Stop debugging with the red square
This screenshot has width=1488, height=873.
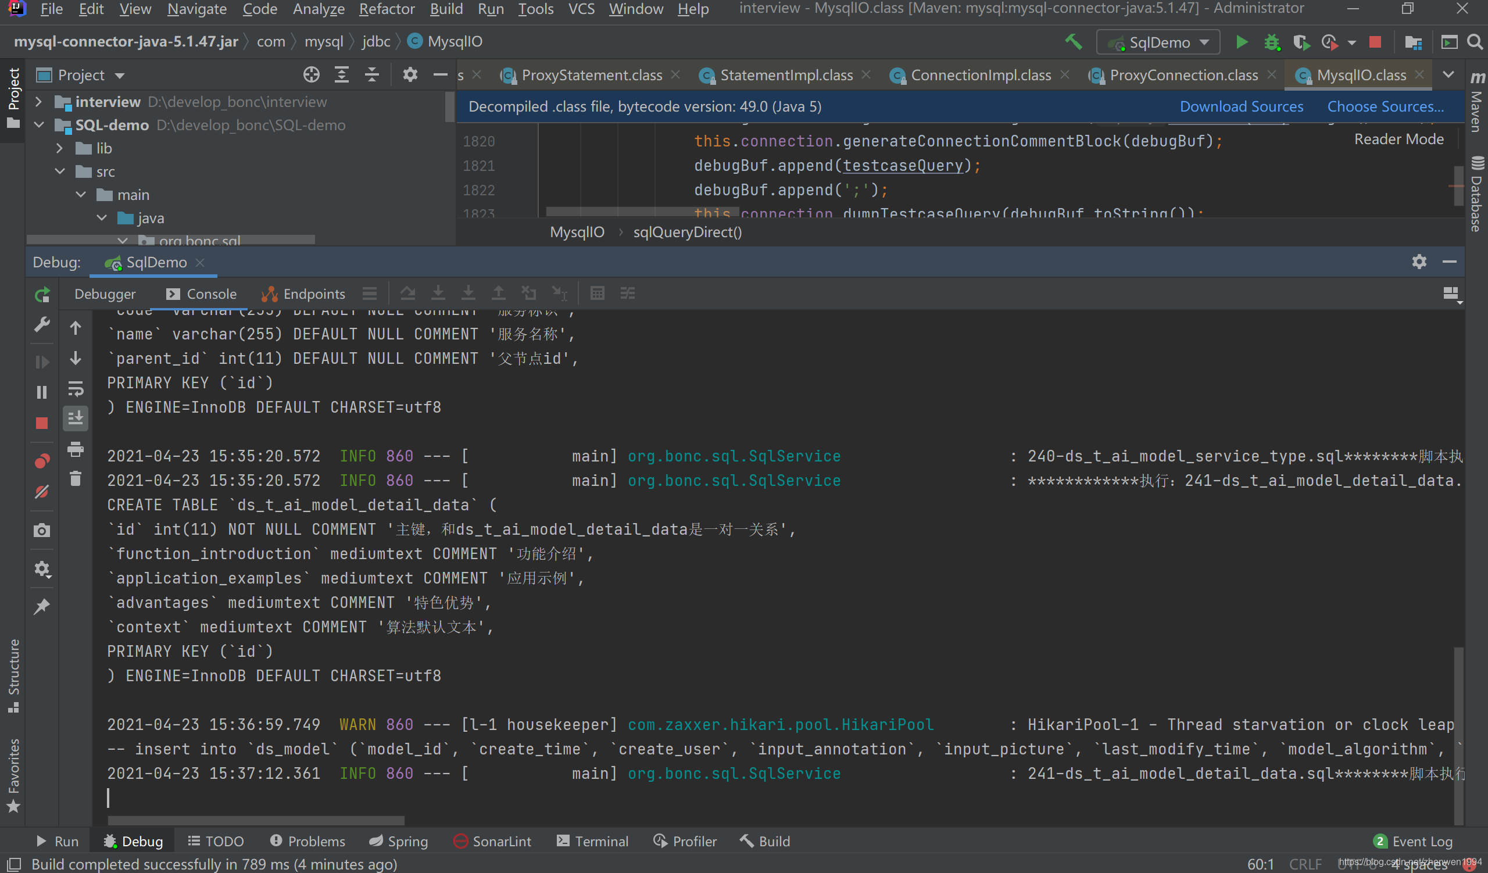(42, 423)
